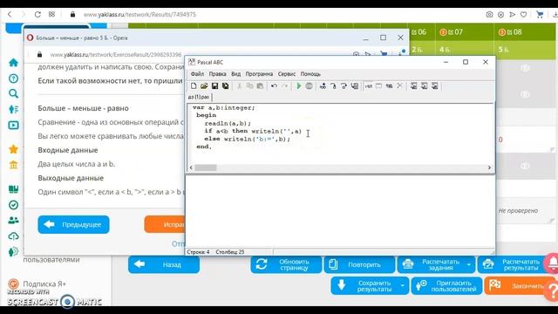Click the Строка: 4 status bar entry
The height and width of the screenshot is (314, 558).
(x=198, y=252)
